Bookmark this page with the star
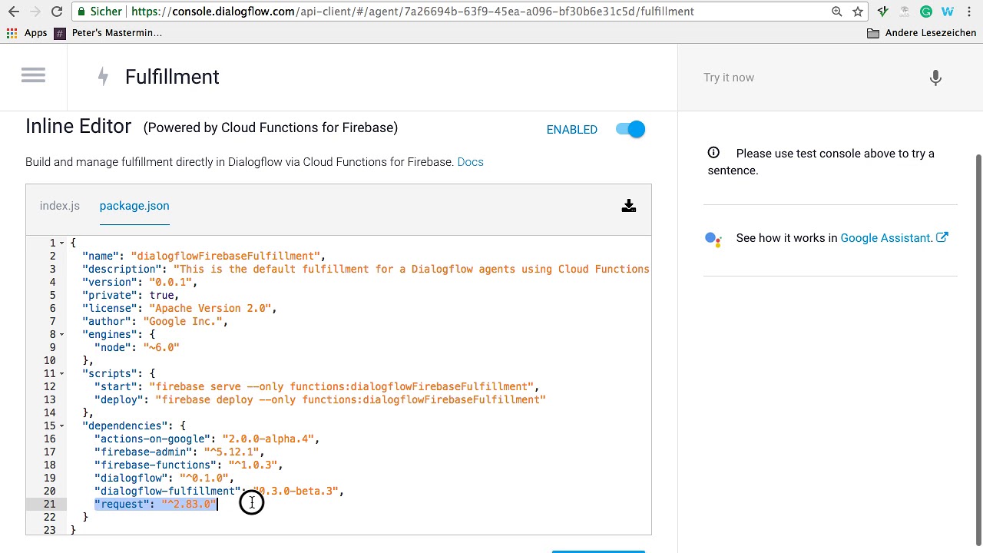Viewport: 983px width, 553px height. click(857, 12)
